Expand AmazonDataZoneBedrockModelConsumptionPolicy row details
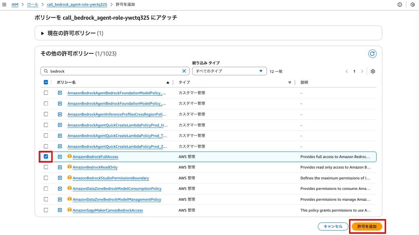Image resolution: width=419 pixels, height=235 pixels. click(x=60, y=189)
